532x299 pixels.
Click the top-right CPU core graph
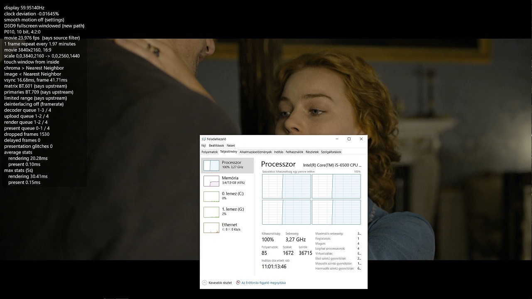pyautogui.click(x=336, y=186)
